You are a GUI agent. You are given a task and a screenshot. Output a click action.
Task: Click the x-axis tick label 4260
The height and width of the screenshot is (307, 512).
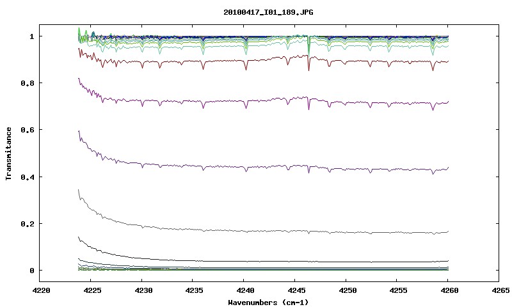click(450, 290)
